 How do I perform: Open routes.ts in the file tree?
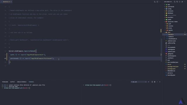[x=171, y=37]
